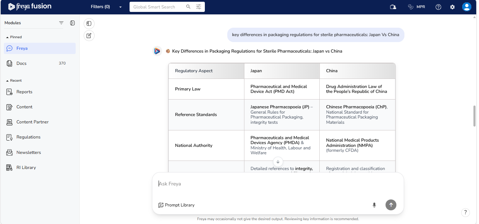Collapse the Recent modules section
479x224 pixels.
tap(7, 81)
